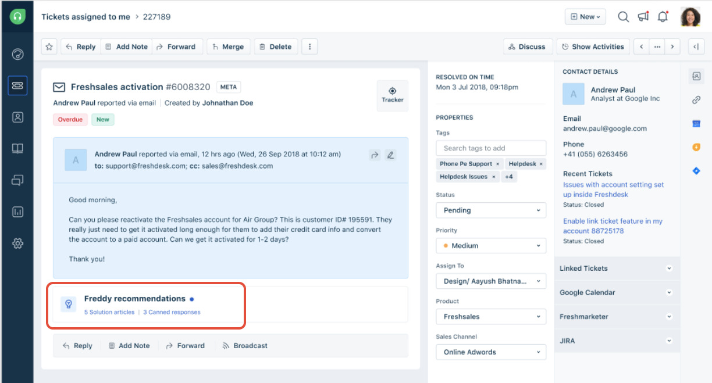Open the JIRA diamond icon in right rail
The width and height of the screenshot is (712, 383).
[x=696, y=170]
